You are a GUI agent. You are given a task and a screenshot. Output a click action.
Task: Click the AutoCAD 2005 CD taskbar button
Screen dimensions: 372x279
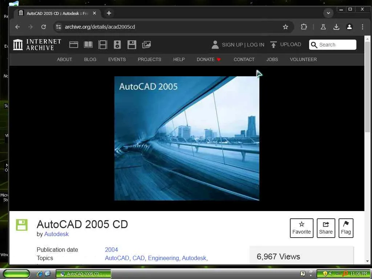point(84,274)
